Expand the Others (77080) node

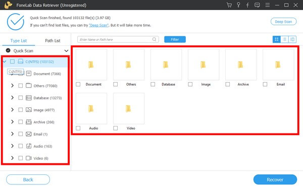click(x=12, y=86)
